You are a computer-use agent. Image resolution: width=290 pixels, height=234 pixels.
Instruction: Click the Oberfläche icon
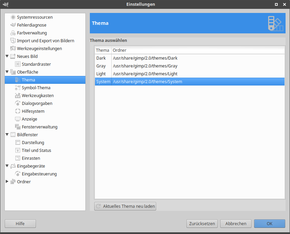13,72
